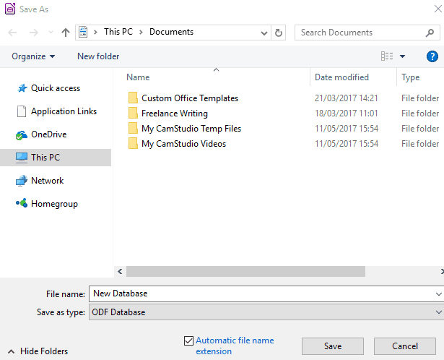Refresh the Documents folder view
Screen dimensions: 444x360
pos(279,33)
